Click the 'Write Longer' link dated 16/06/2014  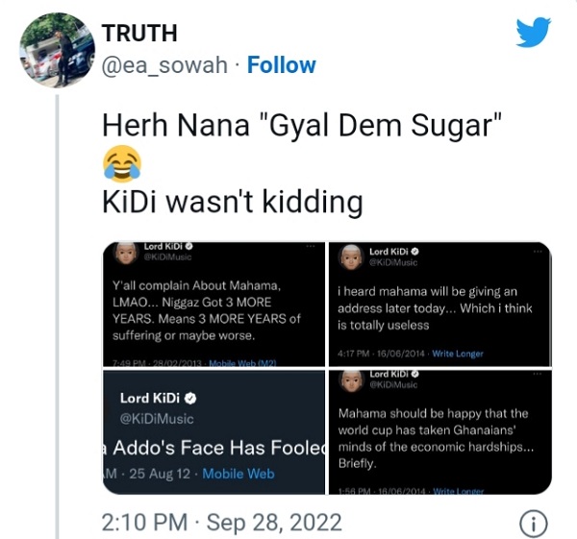tap(458, 354)
